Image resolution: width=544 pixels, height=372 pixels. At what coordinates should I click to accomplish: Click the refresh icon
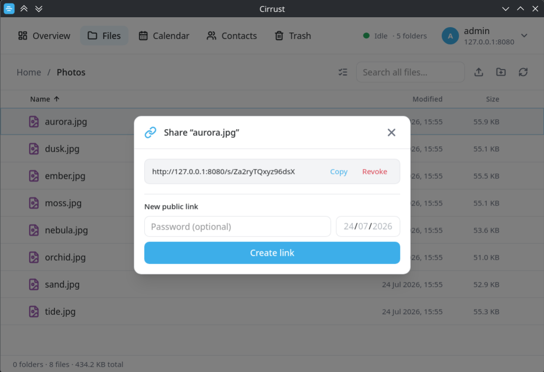point(523,72)
